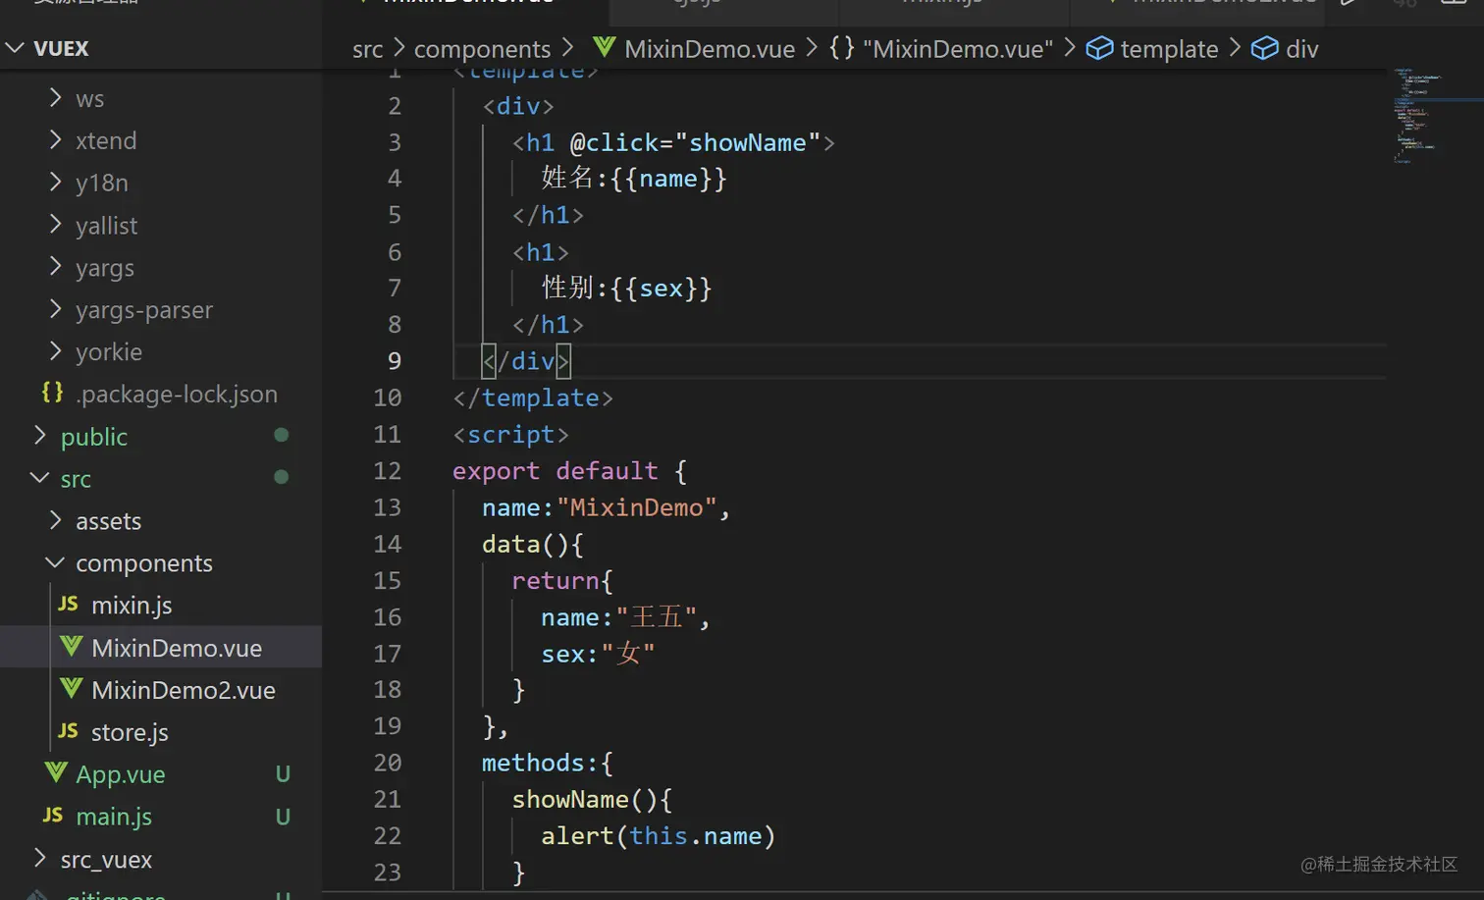Open App.vue from the file tree
Viewport: 1484px width, 900px height.
121,774
